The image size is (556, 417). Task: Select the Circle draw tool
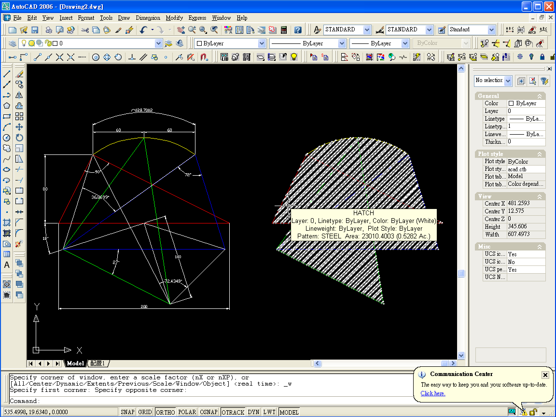(x=7, y=138)
